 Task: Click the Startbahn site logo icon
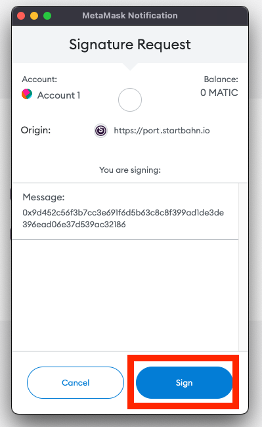pyautogui.click(x=100, y=131)
